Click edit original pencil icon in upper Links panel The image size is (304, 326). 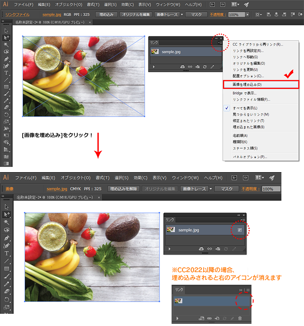tap(212, 67)
